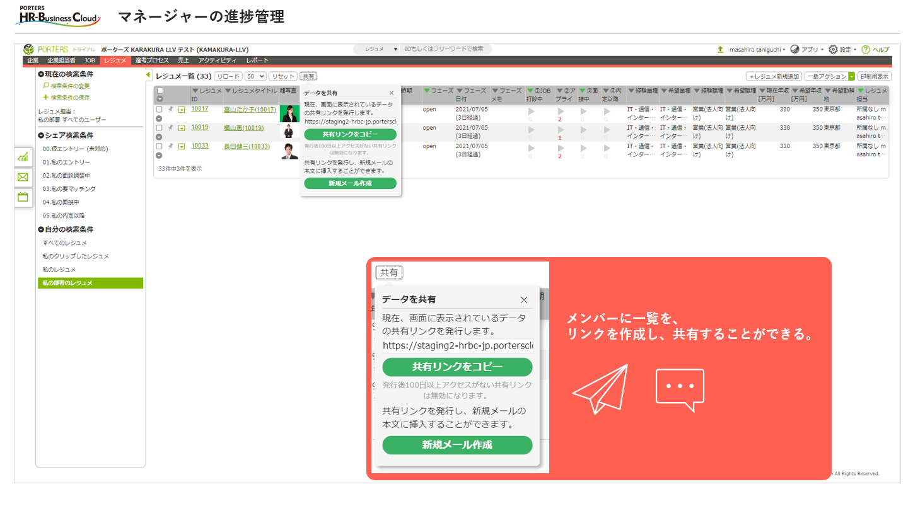Pin the 10017 resume row

(170, 110)
